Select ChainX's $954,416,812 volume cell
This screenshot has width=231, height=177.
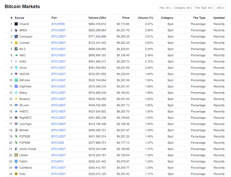click(97, 24)
